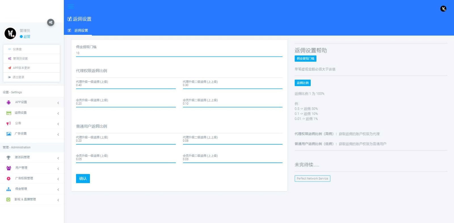Click the people icon for 用户管理

click(x=9, y=168)
